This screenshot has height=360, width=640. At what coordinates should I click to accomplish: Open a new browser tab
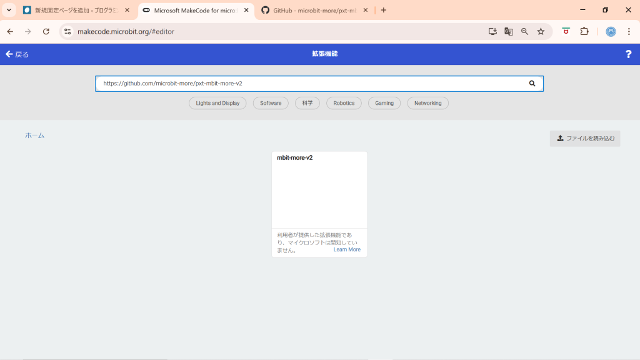pyautogui.click(x=384, y=10)
